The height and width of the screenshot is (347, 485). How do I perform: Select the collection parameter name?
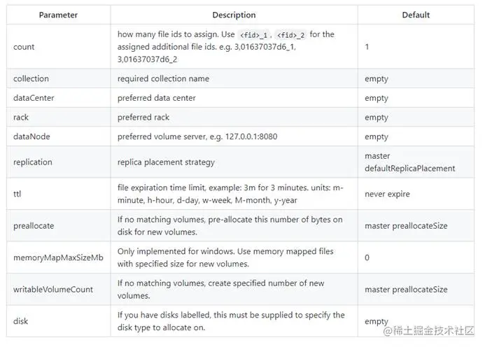click(x=31, y=79)
